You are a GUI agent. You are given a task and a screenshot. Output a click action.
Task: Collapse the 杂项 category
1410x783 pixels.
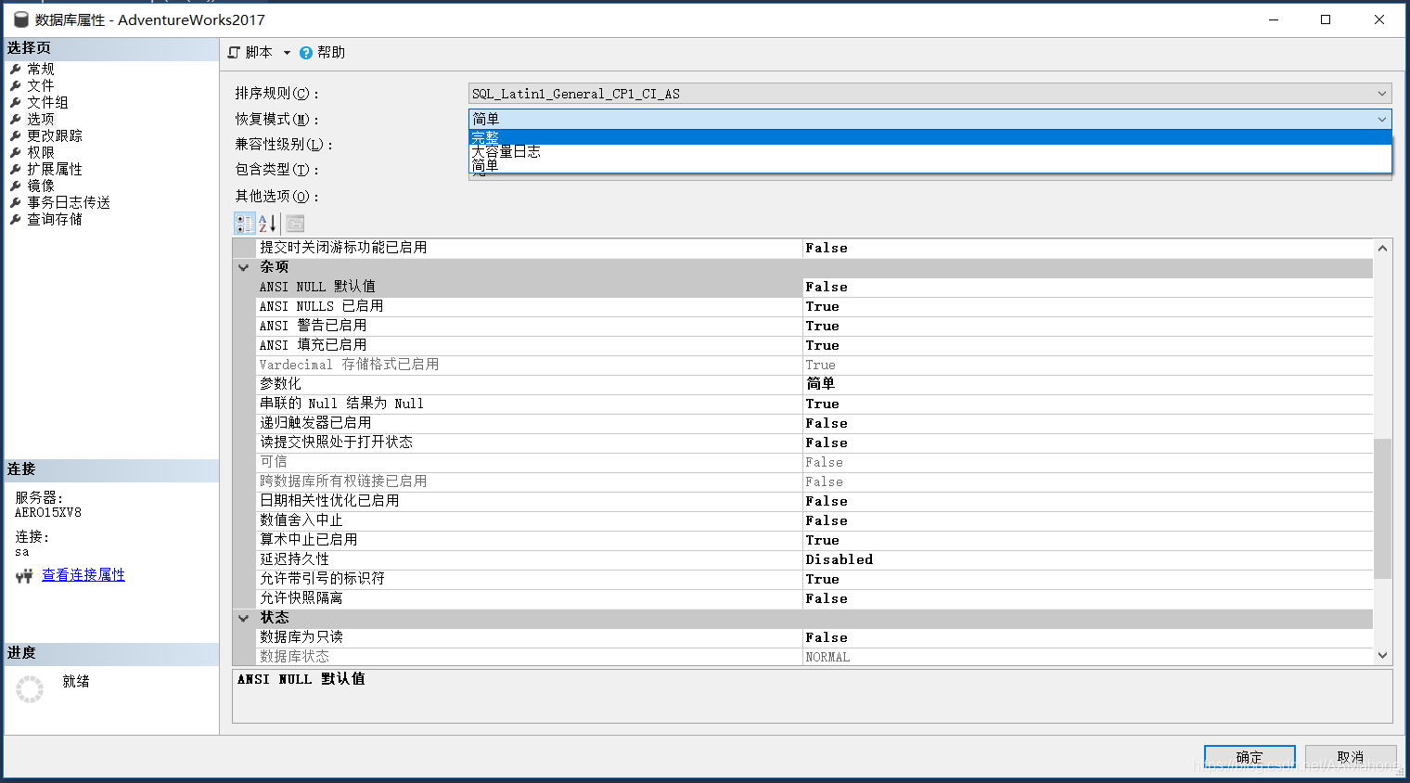pyautogui.click(x=244, y=267)
